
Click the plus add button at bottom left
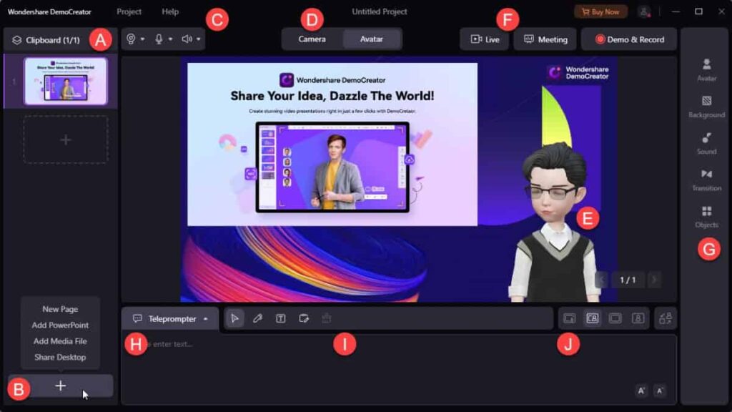point(60,386)
